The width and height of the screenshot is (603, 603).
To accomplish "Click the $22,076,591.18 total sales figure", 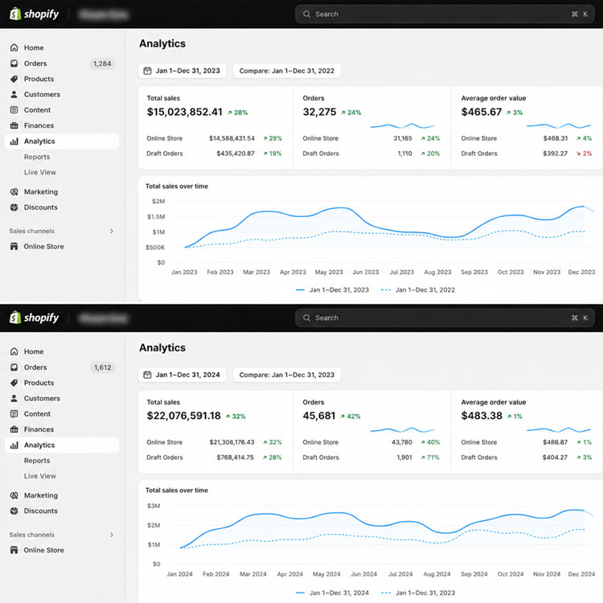I will [x=184, y=416].
